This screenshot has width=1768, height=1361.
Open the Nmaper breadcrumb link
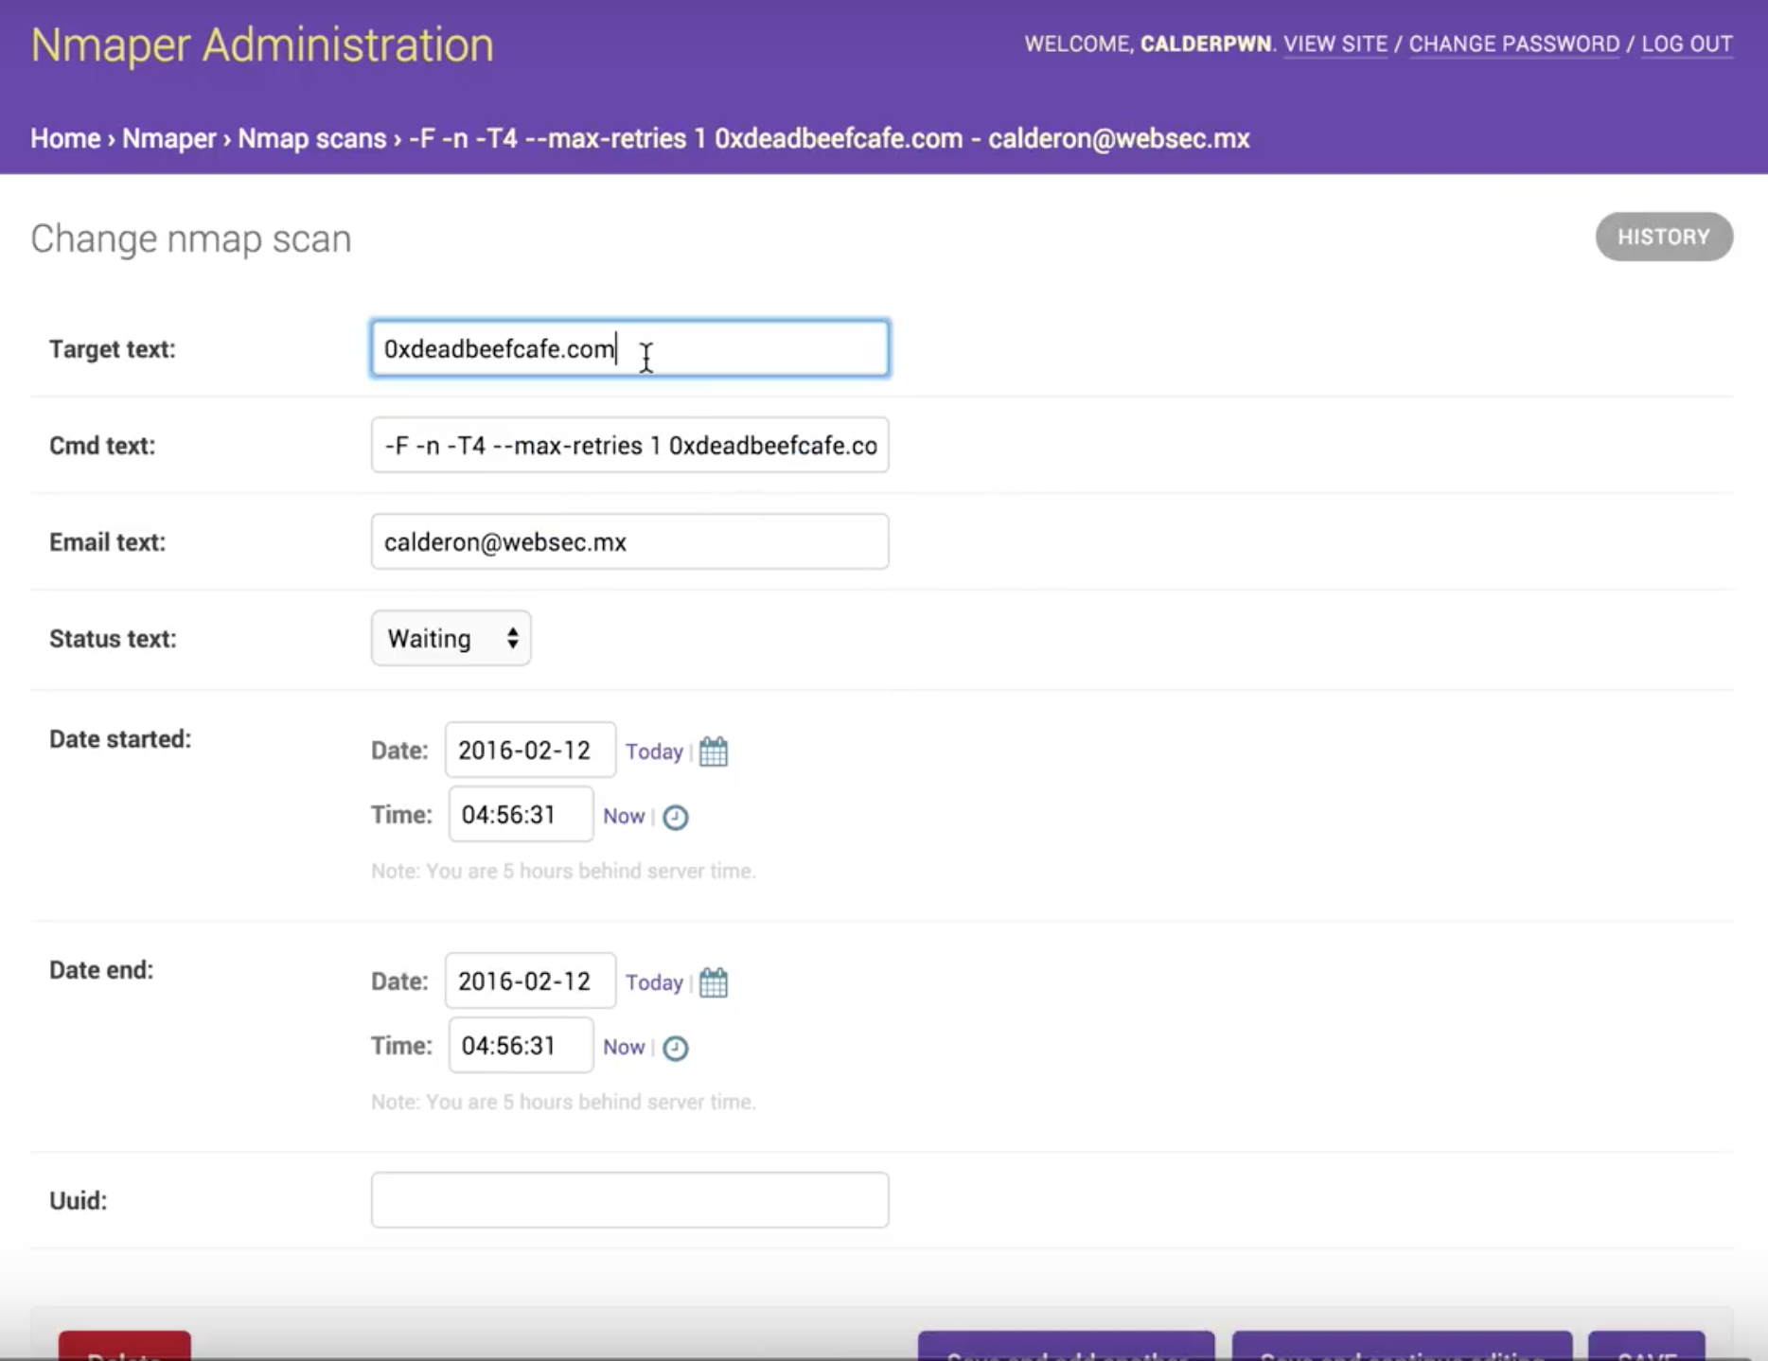coord(169,138)
